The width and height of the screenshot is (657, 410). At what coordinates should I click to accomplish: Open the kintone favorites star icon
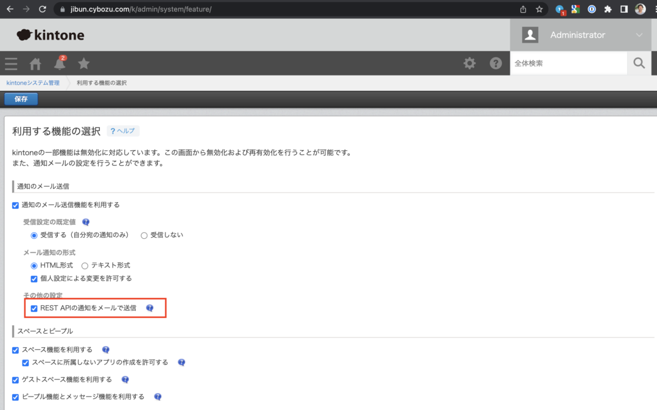coord(83,63)
